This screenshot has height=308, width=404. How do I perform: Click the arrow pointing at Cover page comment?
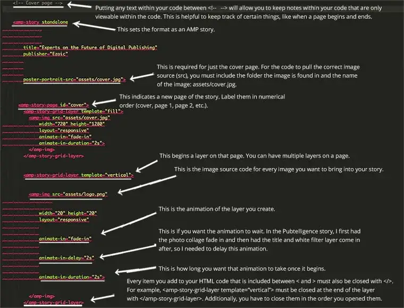tap(79, 5)
